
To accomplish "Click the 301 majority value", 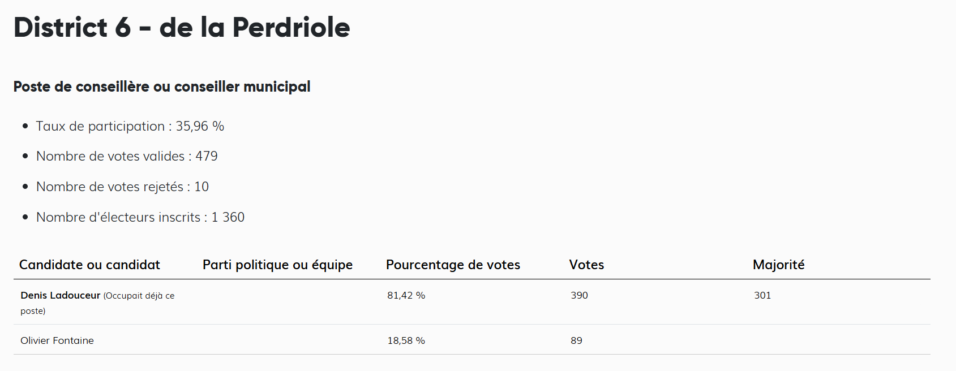I will (x=762, y=295).
